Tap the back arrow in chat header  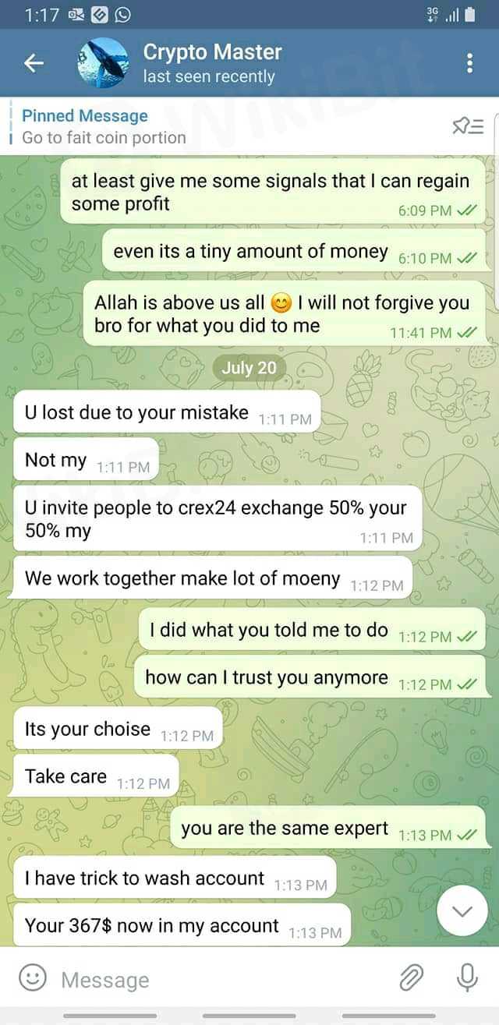tap(34, 64)
